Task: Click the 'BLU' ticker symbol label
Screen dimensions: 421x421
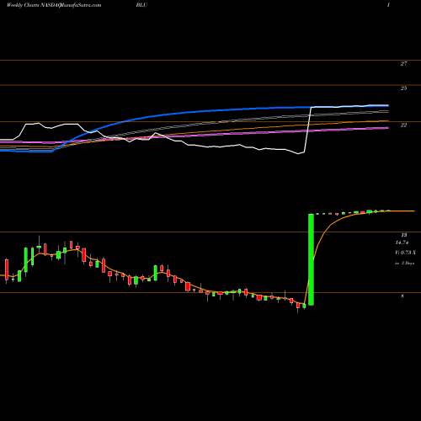Action: point(141,5)
